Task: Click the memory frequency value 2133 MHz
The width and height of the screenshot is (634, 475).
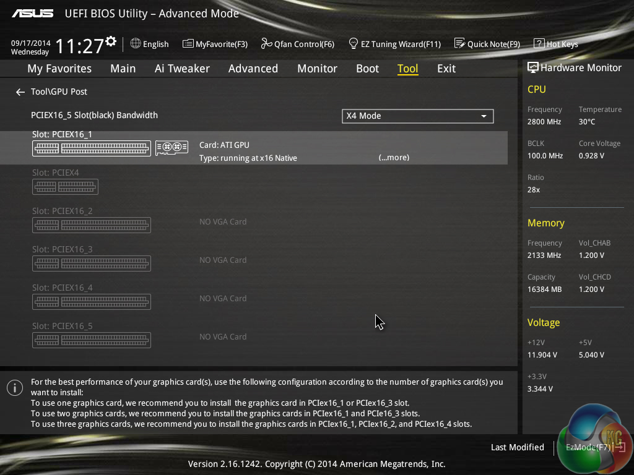Action: (544, 255)
